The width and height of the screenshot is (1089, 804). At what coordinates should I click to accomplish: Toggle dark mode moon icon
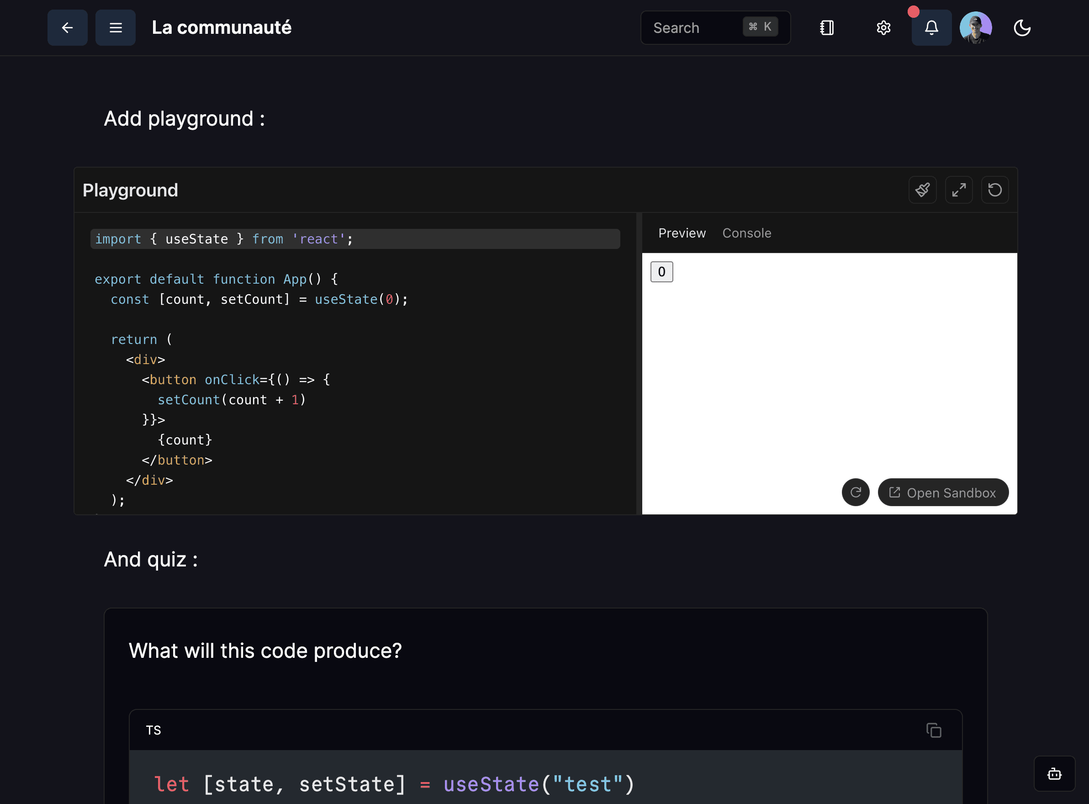click(1022, 28)
